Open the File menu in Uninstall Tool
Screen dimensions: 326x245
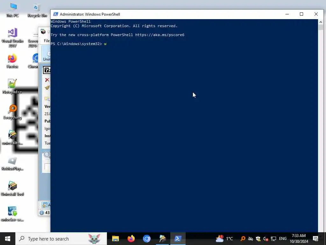click(x=47, y=41)
